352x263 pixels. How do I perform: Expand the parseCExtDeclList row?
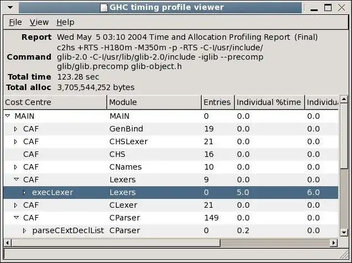click(24, 230)
